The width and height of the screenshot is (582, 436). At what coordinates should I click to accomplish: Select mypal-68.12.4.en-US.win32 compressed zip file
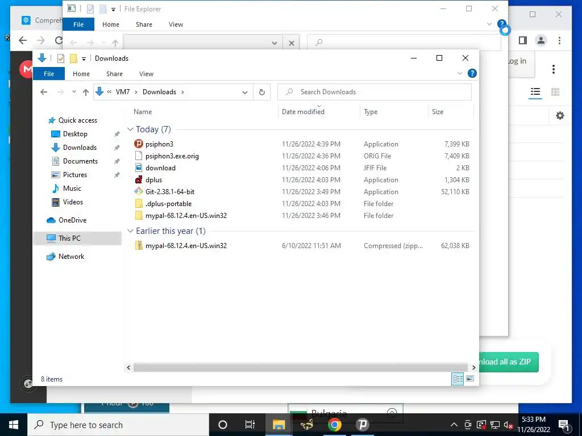[186, 245]
